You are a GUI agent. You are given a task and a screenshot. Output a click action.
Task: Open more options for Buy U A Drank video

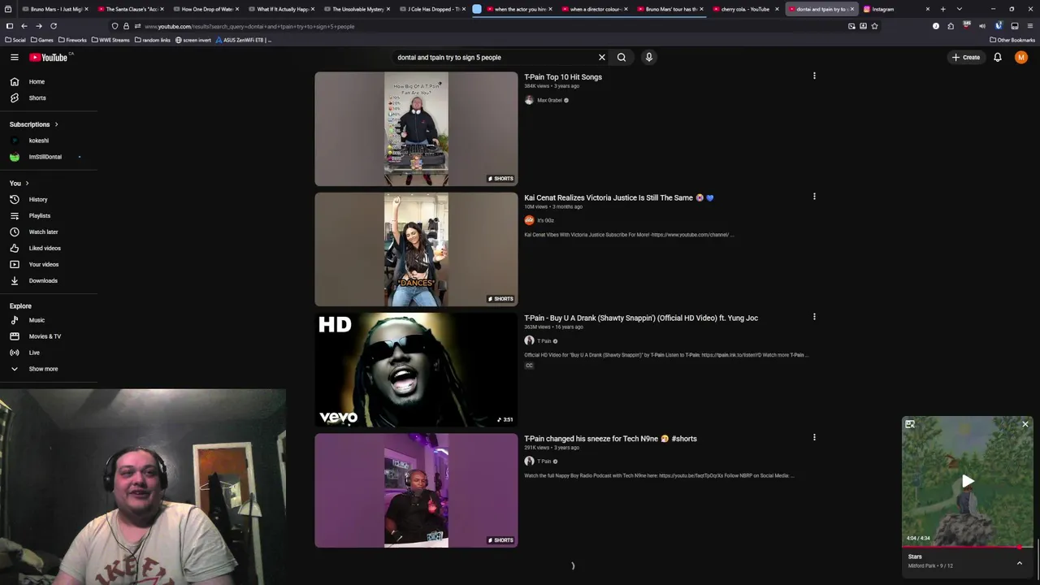[814, 316]
